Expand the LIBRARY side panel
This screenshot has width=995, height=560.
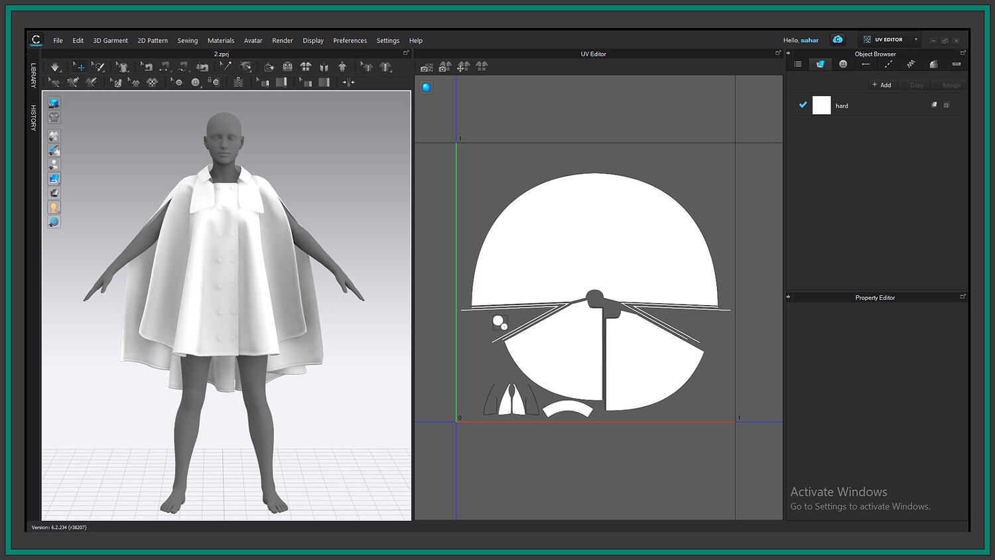coord(33,76)
